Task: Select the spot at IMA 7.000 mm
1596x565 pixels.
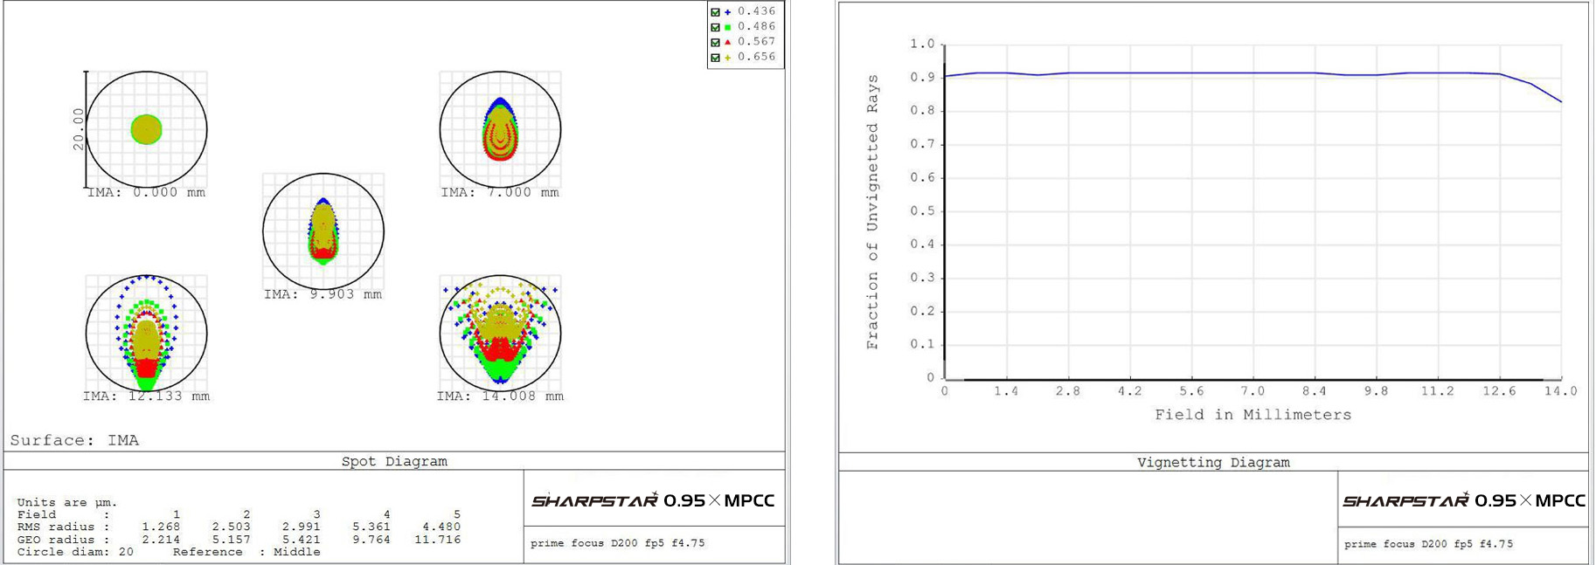Action: pyautogui.click(x=500, y=129)
